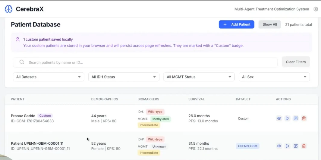Click the CerebraX title text
The height and width of the screenshot is (160, 321).
pyautogui.click(x=30, y=9)
